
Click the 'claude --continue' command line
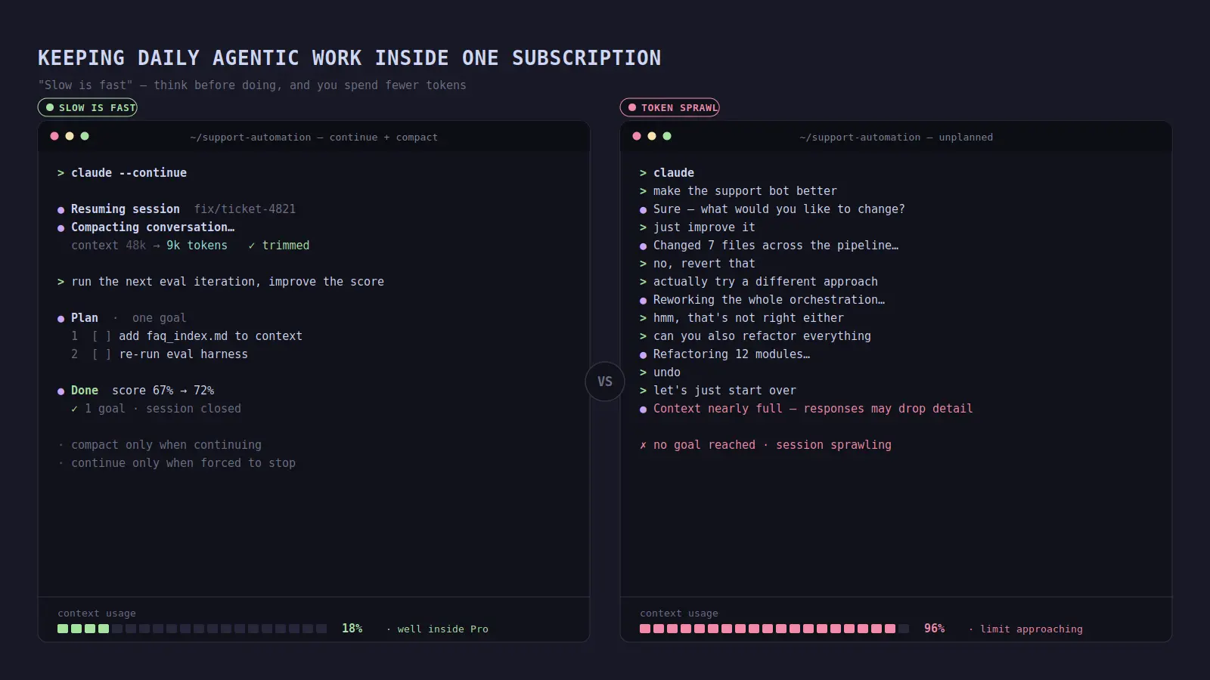click(122, 173)
